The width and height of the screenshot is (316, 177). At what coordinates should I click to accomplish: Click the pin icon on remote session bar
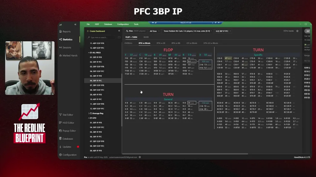(153, 23)
